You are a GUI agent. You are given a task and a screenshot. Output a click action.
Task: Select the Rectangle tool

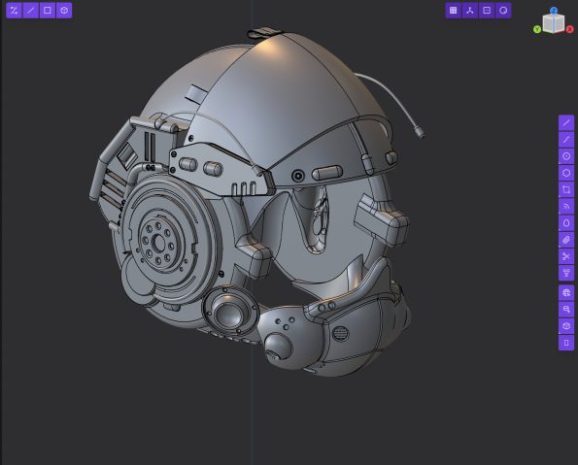point(566,189)
